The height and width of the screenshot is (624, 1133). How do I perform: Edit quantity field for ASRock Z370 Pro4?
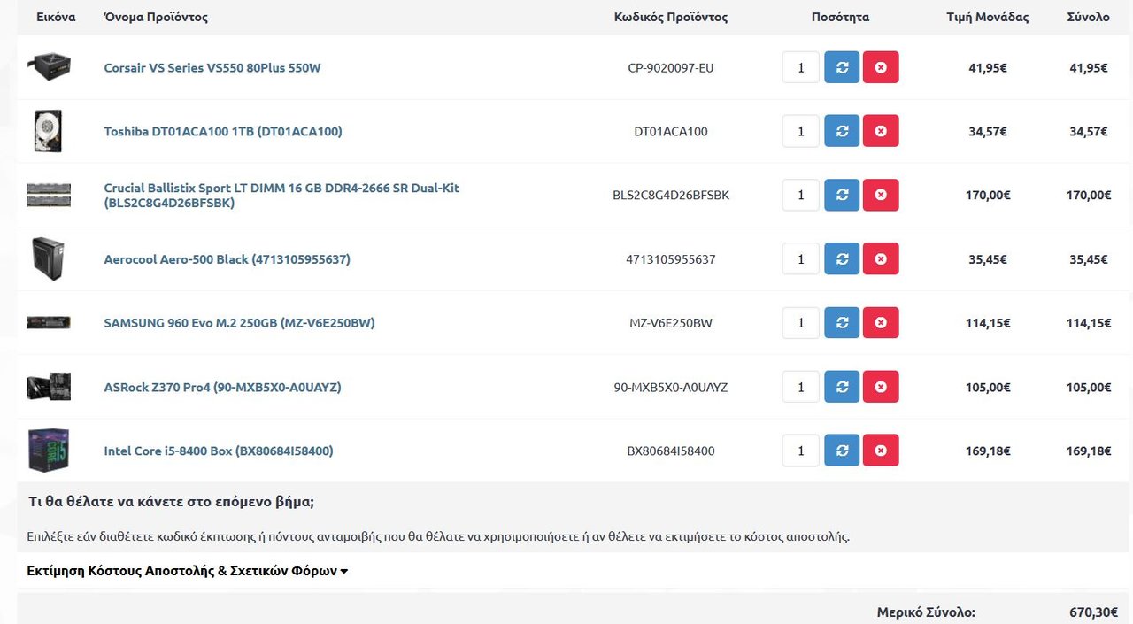(x=801, y=387)
